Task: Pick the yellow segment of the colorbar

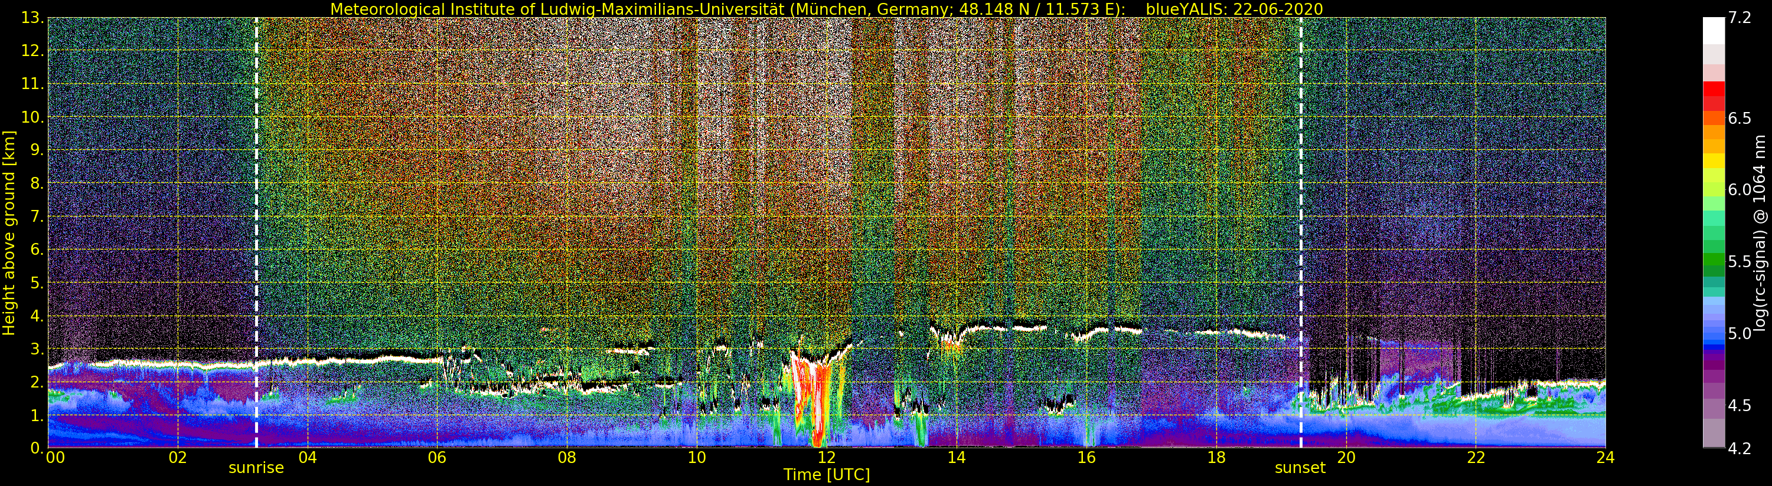Action: pyautogui.click(x=1714, y=161)
